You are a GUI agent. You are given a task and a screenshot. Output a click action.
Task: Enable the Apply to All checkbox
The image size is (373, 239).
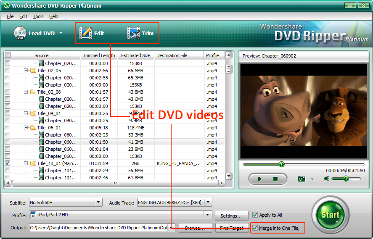[x=255, y=215]
